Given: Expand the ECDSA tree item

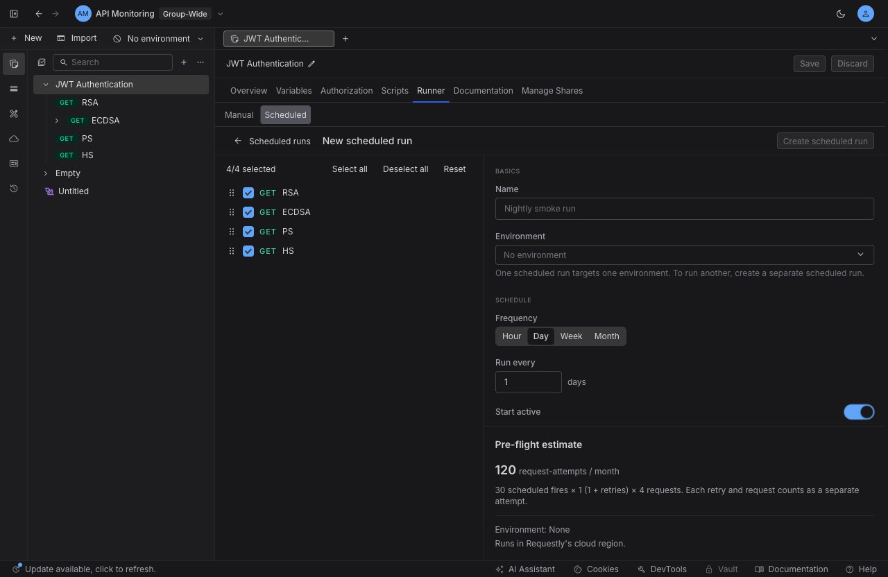Looking at the screenshot, I should pyautogui.click(x=57, y=121).
